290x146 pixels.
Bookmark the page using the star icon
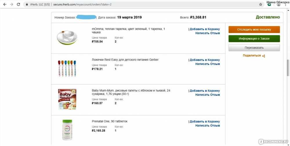coord(261,4)
